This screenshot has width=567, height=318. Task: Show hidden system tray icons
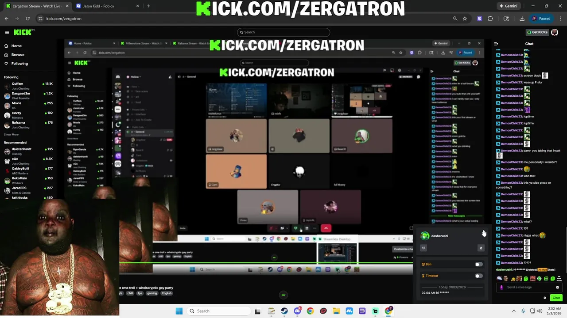514,311
